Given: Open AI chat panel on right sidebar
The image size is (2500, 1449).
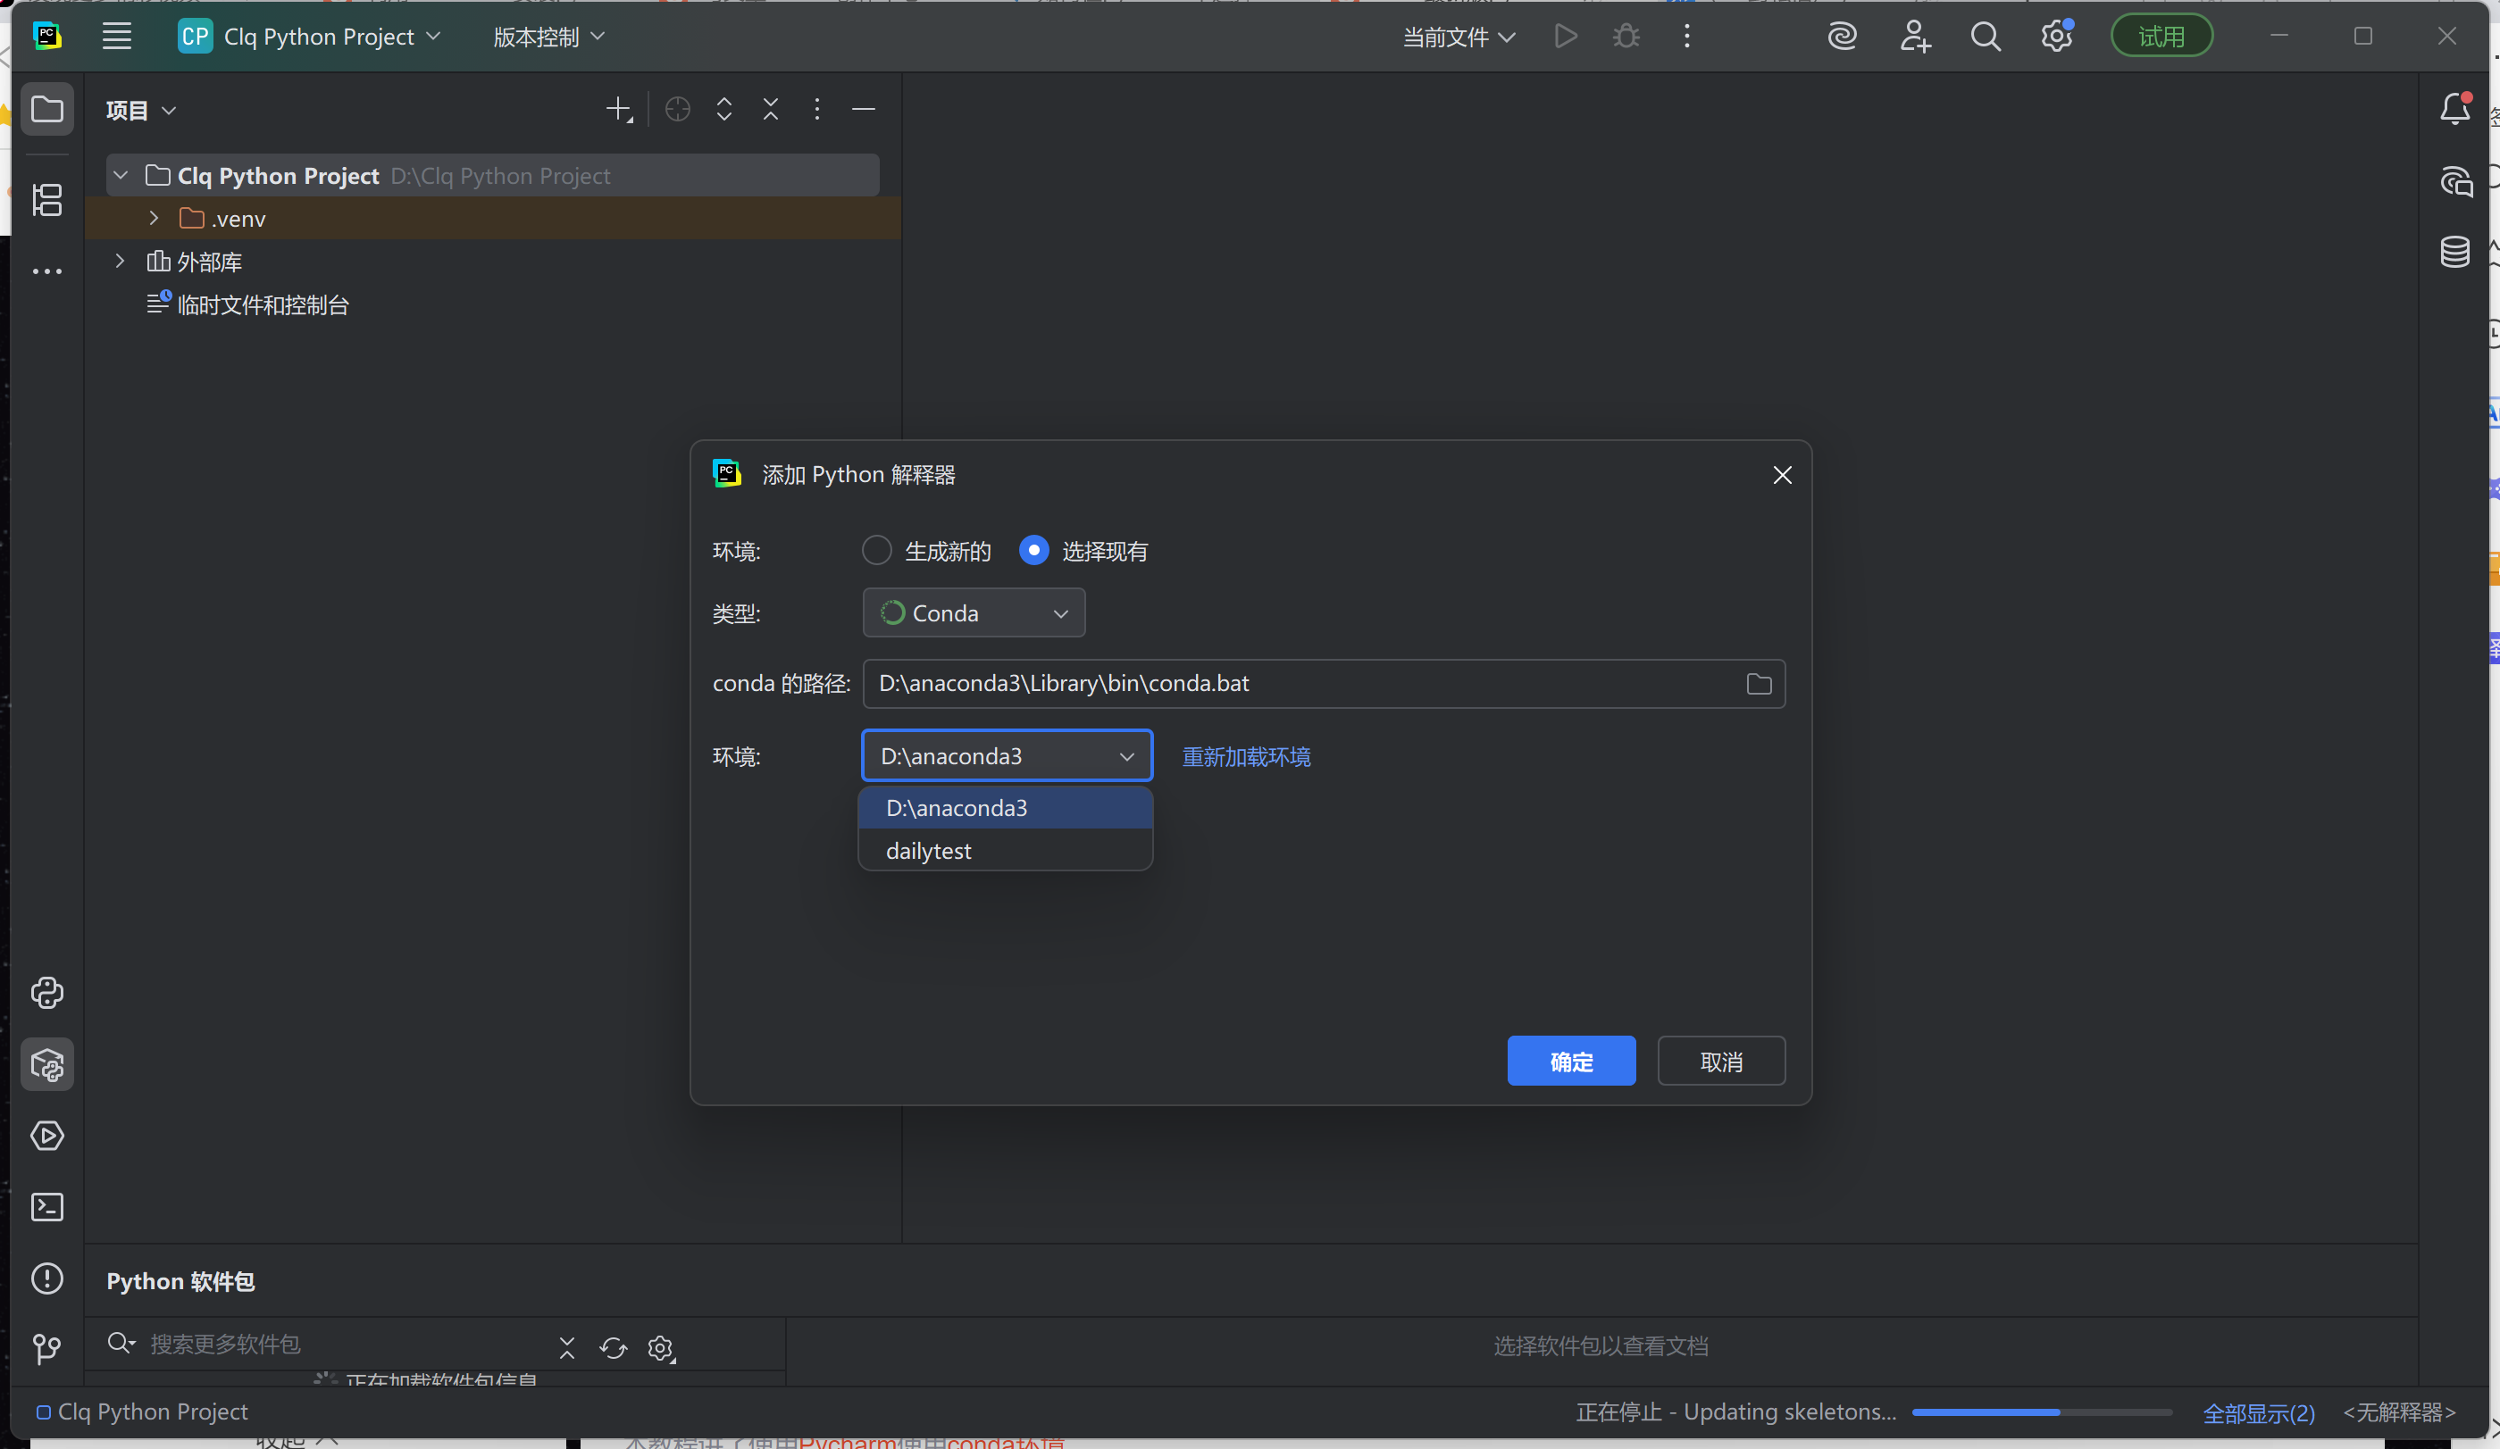Looking at the screenshot, I should (x=2455, y=181).
